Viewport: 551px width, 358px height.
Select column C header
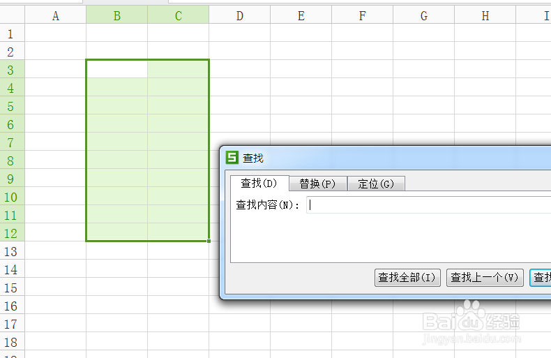click(178, 16)
